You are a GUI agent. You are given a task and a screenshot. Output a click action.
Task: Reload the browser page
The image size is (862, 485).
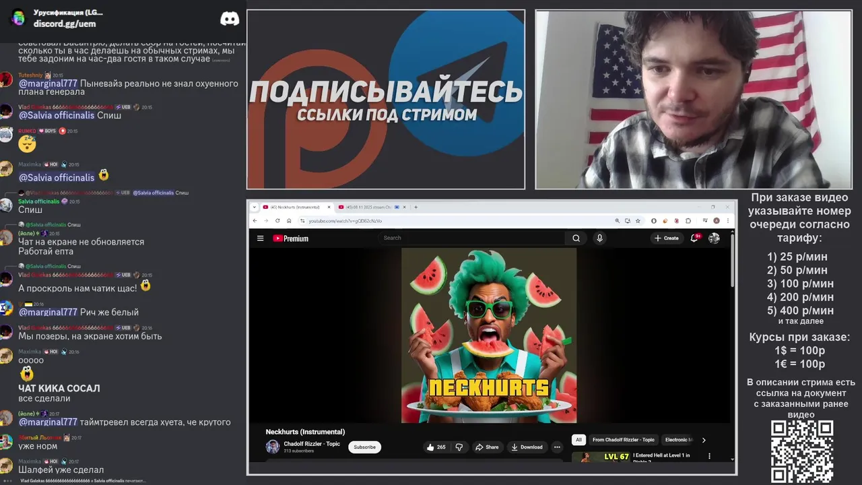277,220
